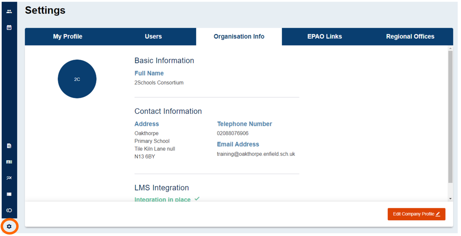Open the calendar icon in the sidebar
This screenshot has height=236, width=461.
pos(9,27)
